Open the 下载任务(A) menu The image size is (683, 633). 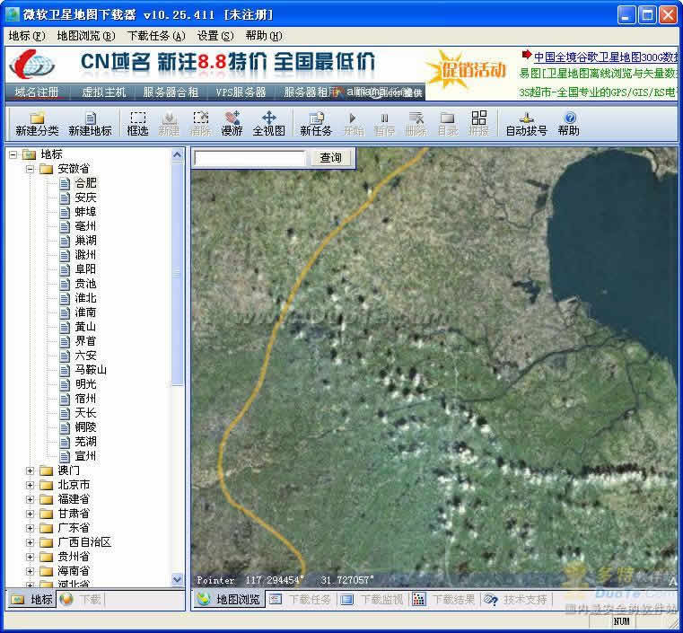156,36
